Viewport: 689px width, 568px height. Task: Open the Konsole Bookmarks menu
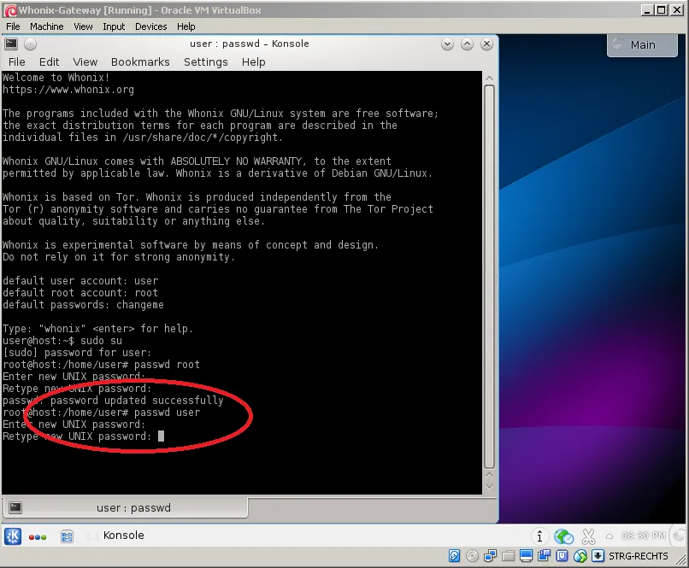(x=140, y=61)
